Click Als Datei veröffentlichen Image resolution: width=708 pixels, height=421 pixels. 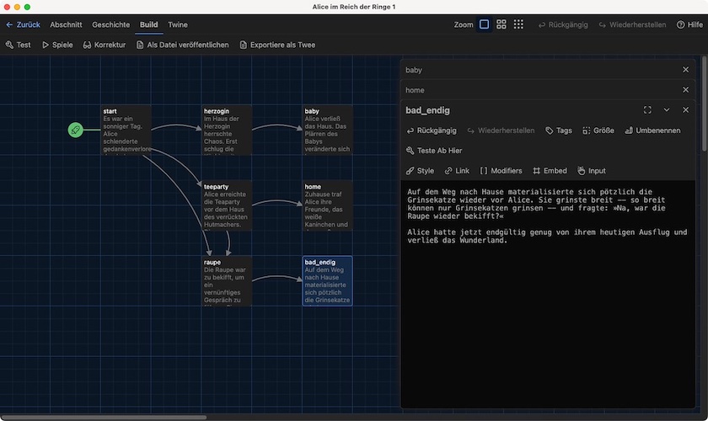[182, 45]
